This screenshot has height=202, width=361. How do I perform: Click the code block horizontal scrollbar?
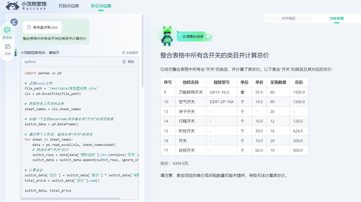pyautogui.click(x=71, y=198)
